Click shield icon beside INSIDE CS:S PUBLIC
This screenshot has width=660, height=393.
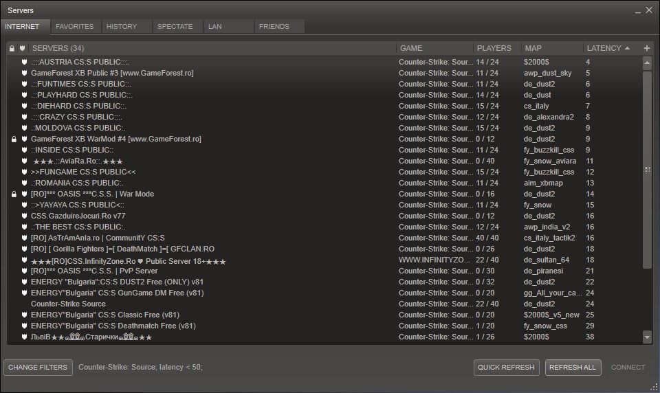click(x=25, y=150)
